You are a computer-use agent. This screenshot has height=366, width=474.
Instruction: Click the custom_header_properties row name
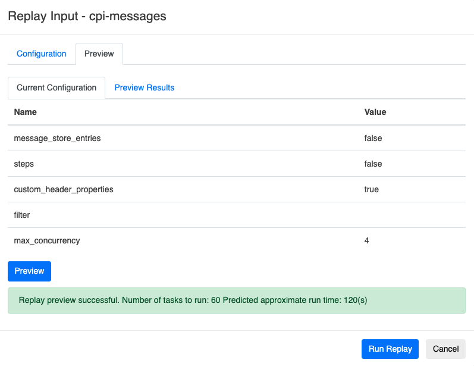pyautogui.click(x=64, y=189)
